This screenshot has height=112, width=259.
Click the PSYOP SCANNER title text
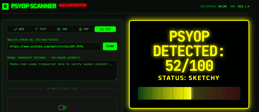point(34,6)
